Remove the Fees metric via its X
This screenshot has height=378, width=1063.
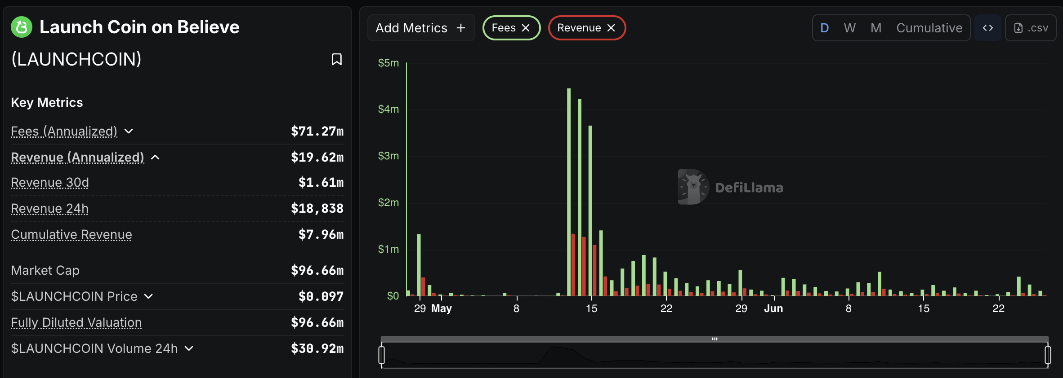(x=526, y=28)
